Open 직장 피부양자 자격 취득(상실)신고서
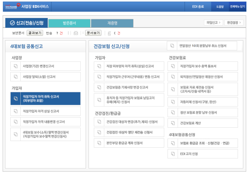This screenshot has width=248, height=173. [x=129, y=66]
